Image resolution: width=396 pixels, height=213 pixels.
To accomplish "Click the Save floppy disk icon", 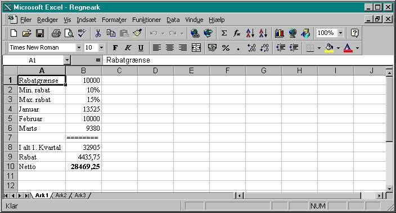I will (x=40, y=33).
